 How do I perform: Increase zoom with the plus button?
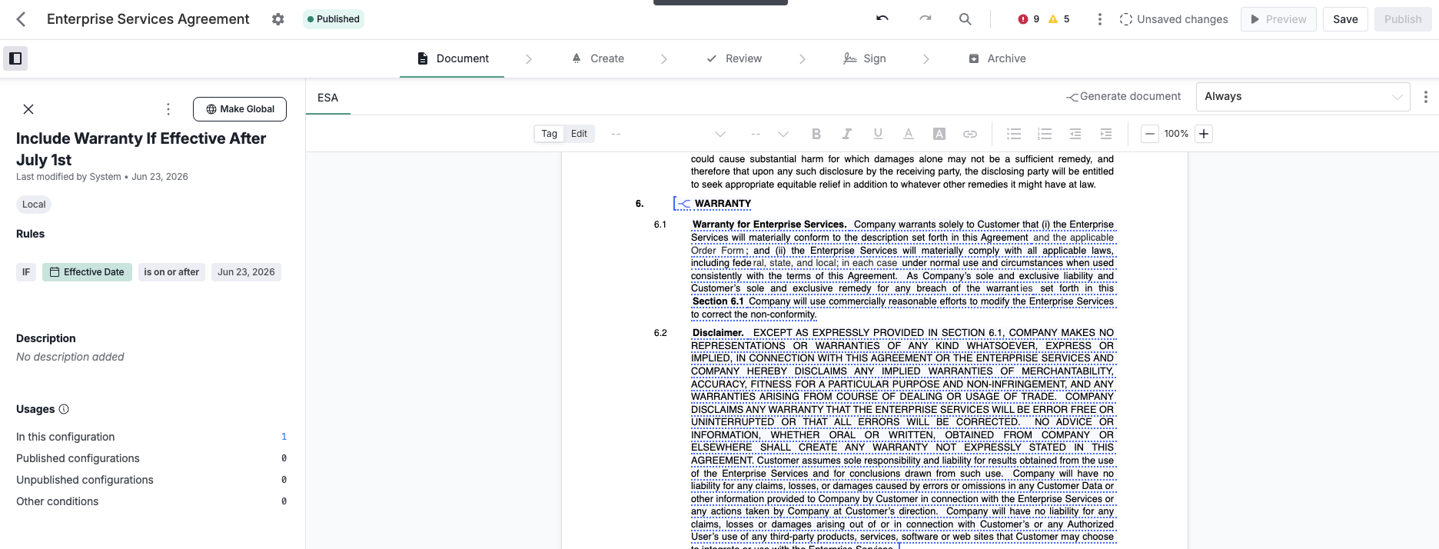click(x=1204, y=134)
